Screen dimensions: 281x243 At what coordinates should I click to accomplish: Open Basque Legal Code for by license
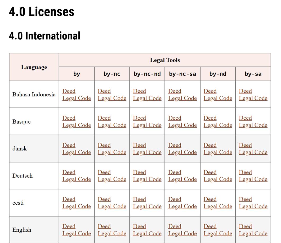[77, 125]
